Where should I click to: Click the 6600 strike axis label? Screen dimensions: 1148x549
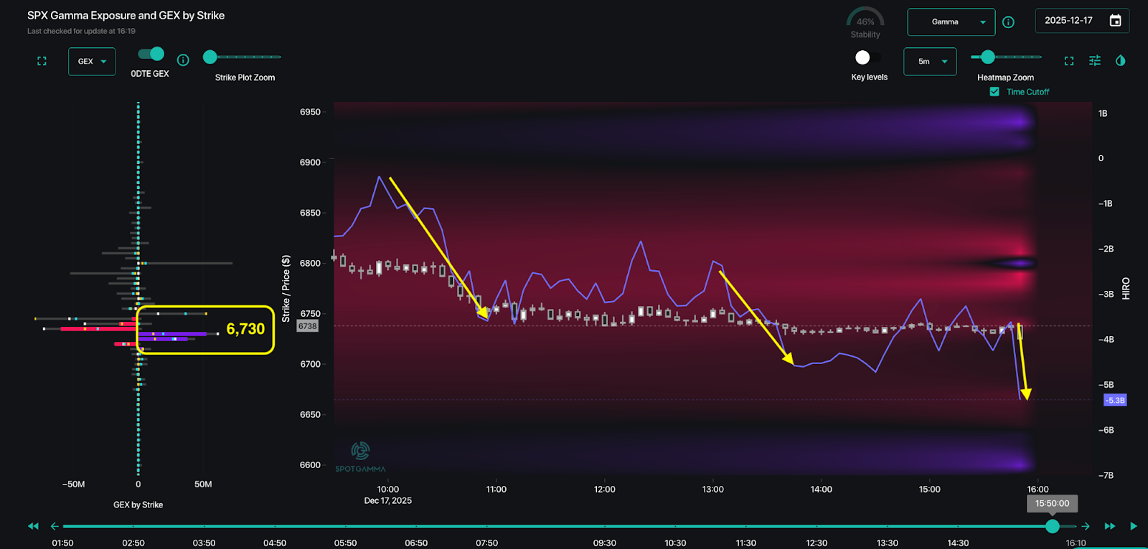[310, 465]
